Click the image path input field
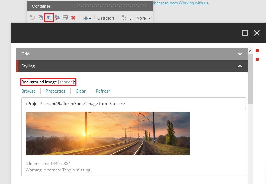Image resolution: width=266 pixels, height=184 pixels. tap(133, 103)
